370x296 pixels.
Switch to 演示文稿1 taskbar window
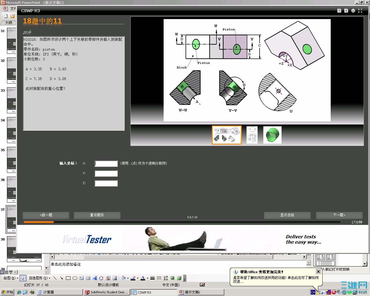[201, 292]
